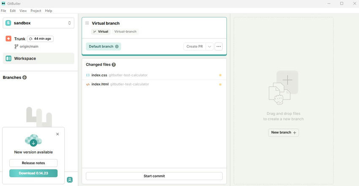
Task: Open the File menu
Action: (3, 11)
